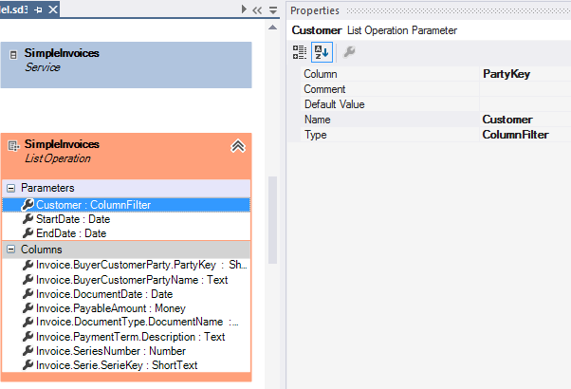Viewport: 571px width, 389px height.
Task: Click wrench icon beside Invoice.BuyerCustomerPartyName
Action: (28, 279)
